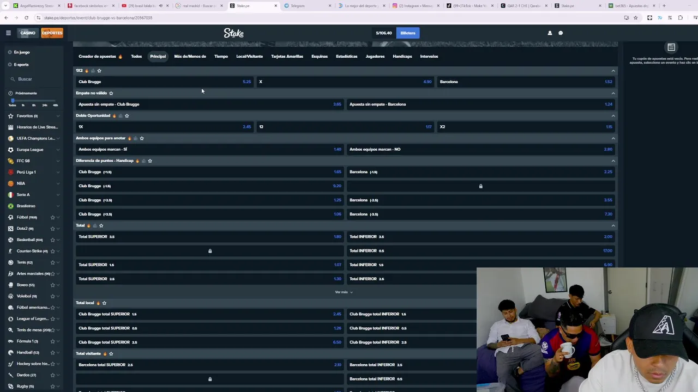Star Fútbol as a favorite sport
The width and height of the screenshot is (698, 392).
point(52,217)
